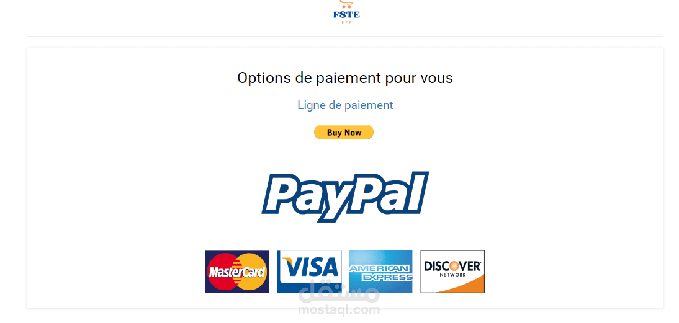Select the VISA card logo
The height and width of the screenshot is (323, 679).
[x=309, y=272]
